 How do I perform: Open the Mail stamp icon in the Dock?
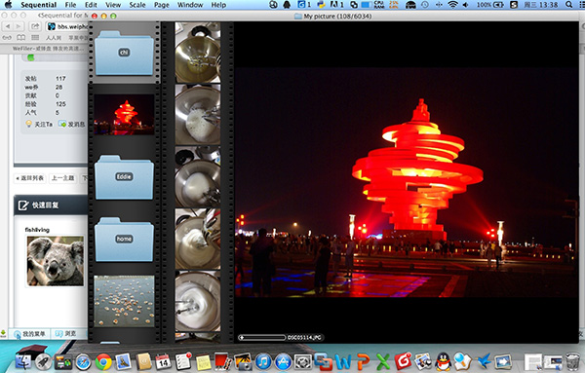pyautogui.click(x=123, y=362)
